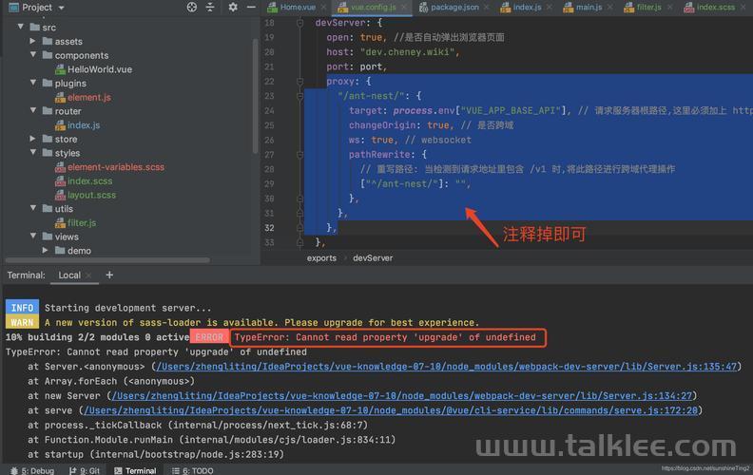
Task: Open the TODO tool window
Action: 193,470
